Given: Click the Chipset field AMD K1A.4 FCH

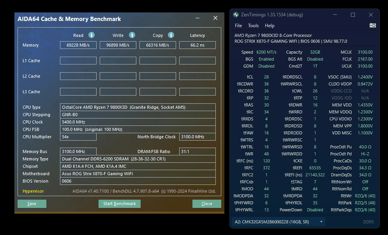Looking at the screenshot, I should coord(138,166).
